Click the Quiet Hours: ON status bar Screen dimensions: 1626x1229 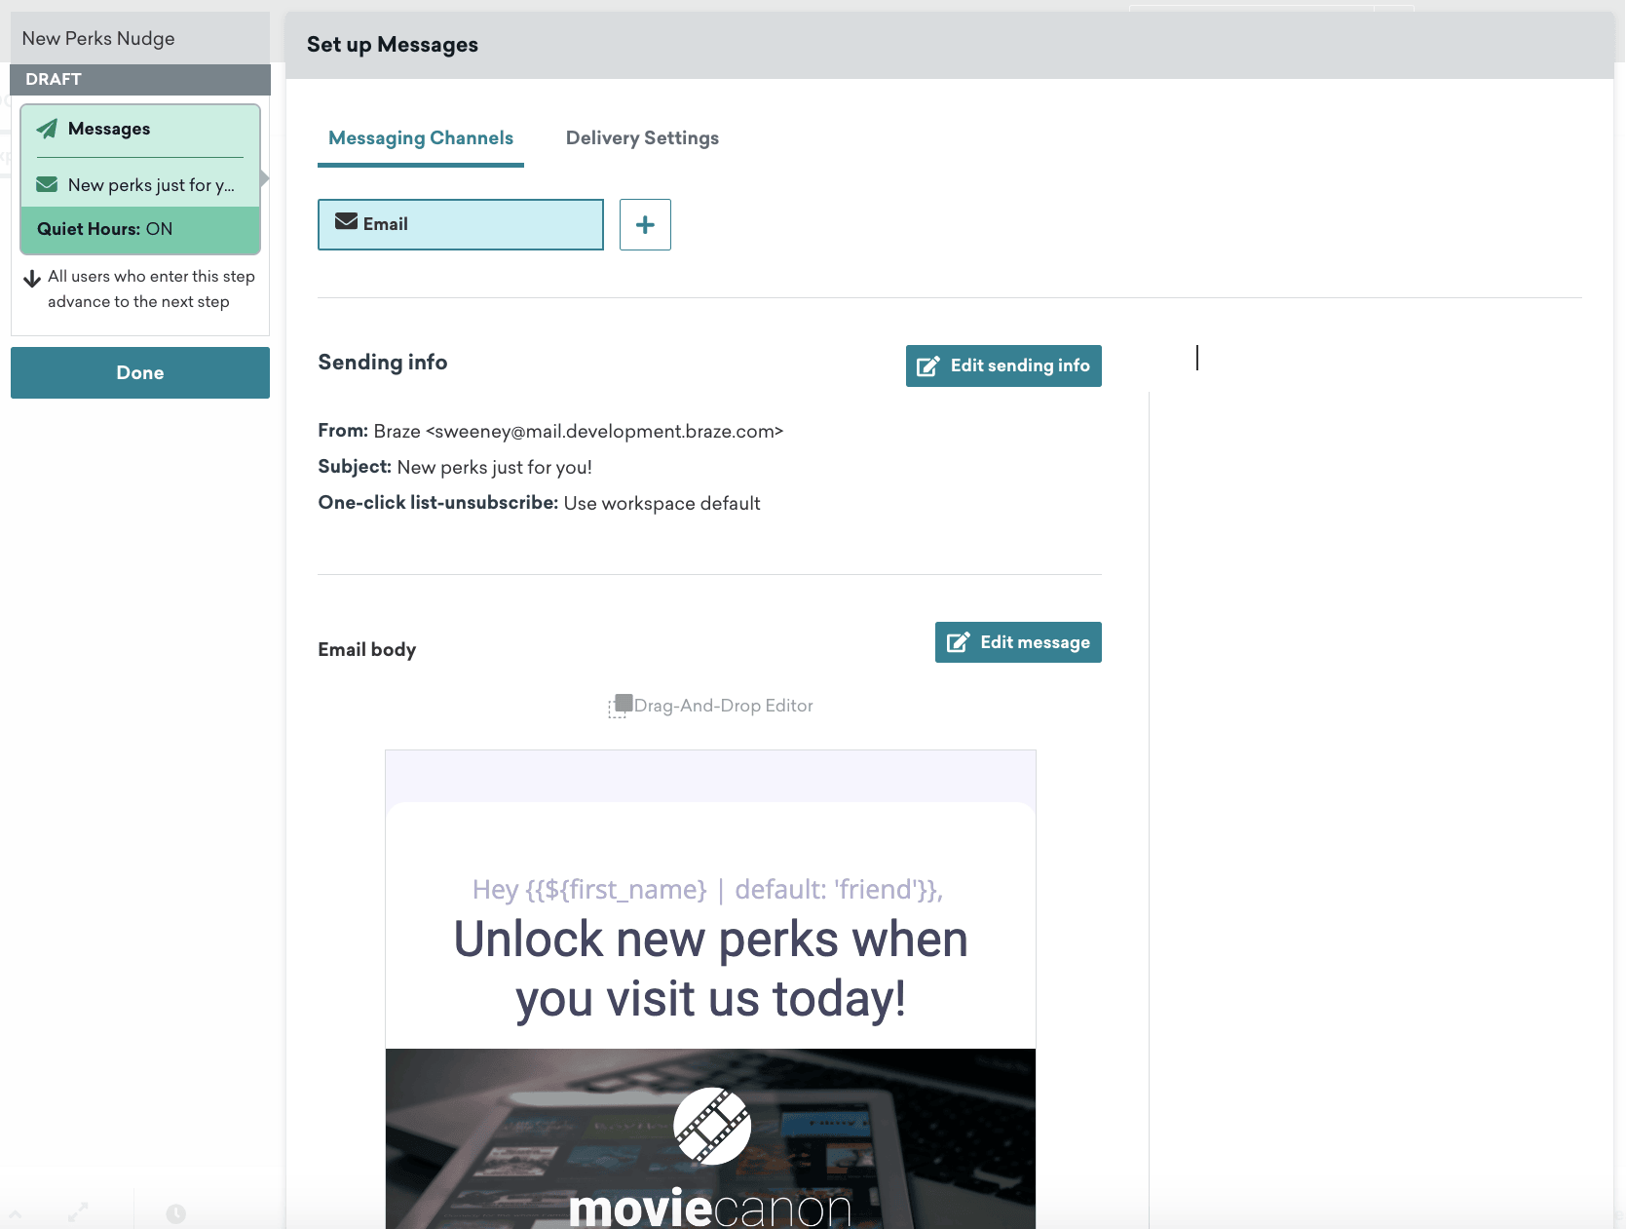(140, 229)
